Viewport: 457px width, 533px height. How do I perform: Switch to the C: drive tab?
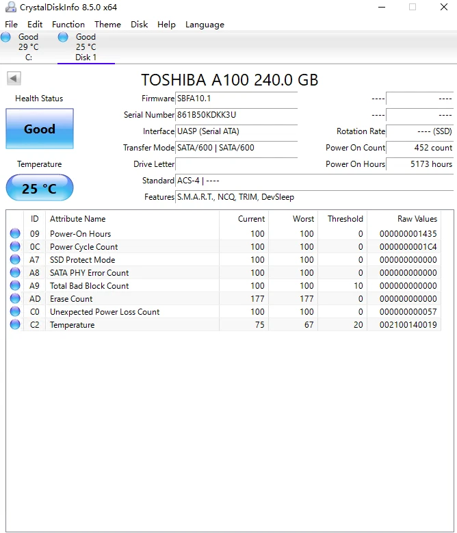29,47
